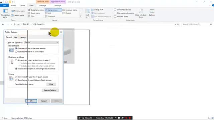Click OK in Folder Options
This screenshot has height=120, width=214.
31,101
